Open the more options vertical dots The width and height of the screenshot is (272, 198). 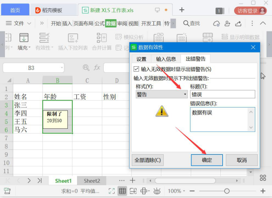click(252, 24)
